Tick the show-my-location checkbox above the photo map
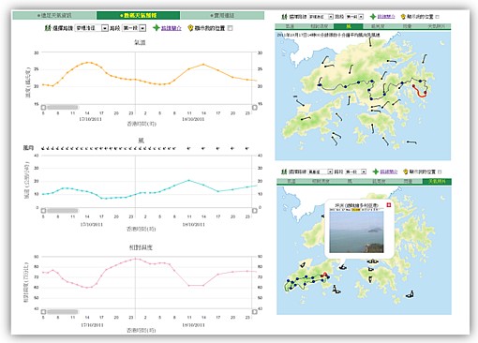 tap(440, 171)
